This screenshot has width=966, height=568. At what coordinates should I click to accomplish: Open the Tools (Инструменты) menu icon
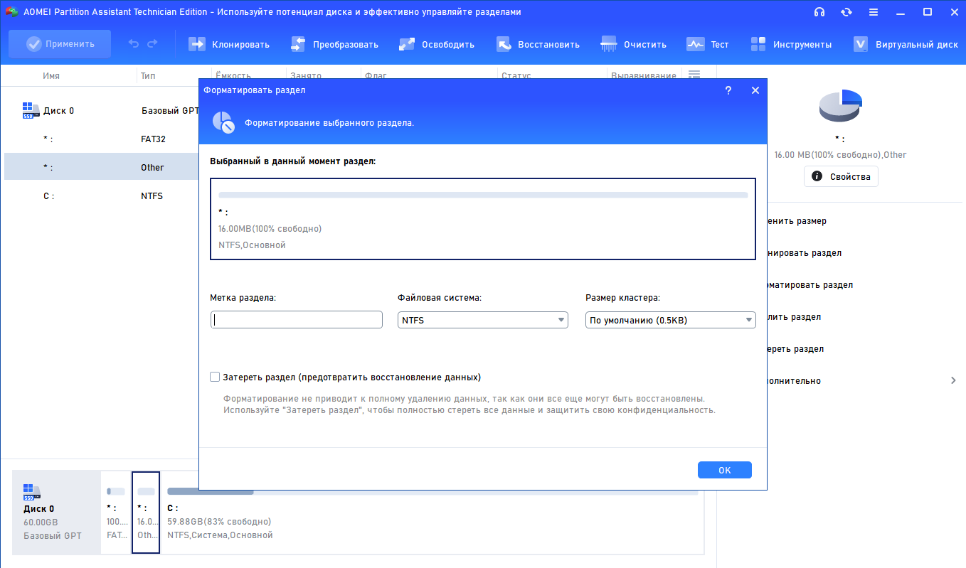[x=758, y=44]
